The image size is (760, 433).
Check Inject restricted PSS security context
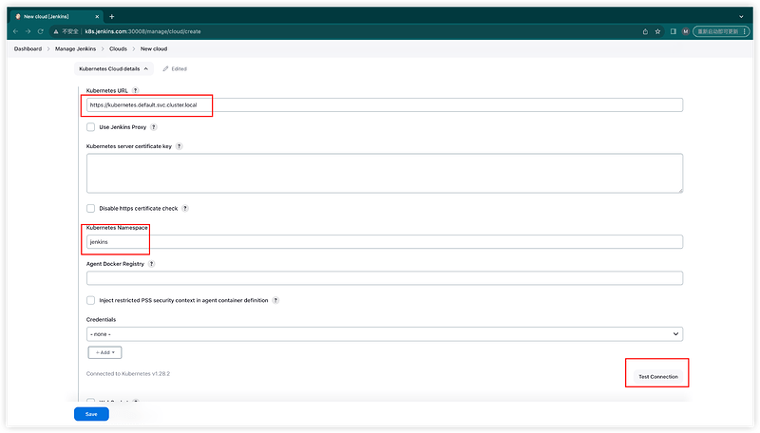pyautogui.click(x=91, y=300)
